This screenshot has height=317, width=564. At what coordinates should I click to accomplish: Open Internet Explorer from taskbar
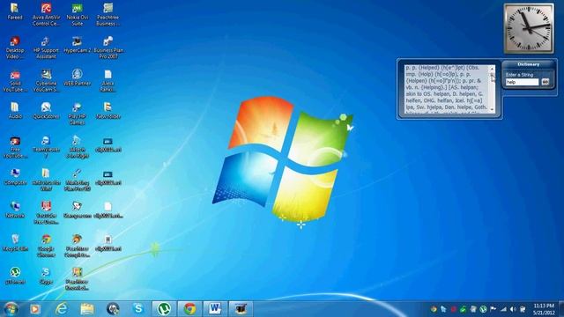[x=62, y=309]
